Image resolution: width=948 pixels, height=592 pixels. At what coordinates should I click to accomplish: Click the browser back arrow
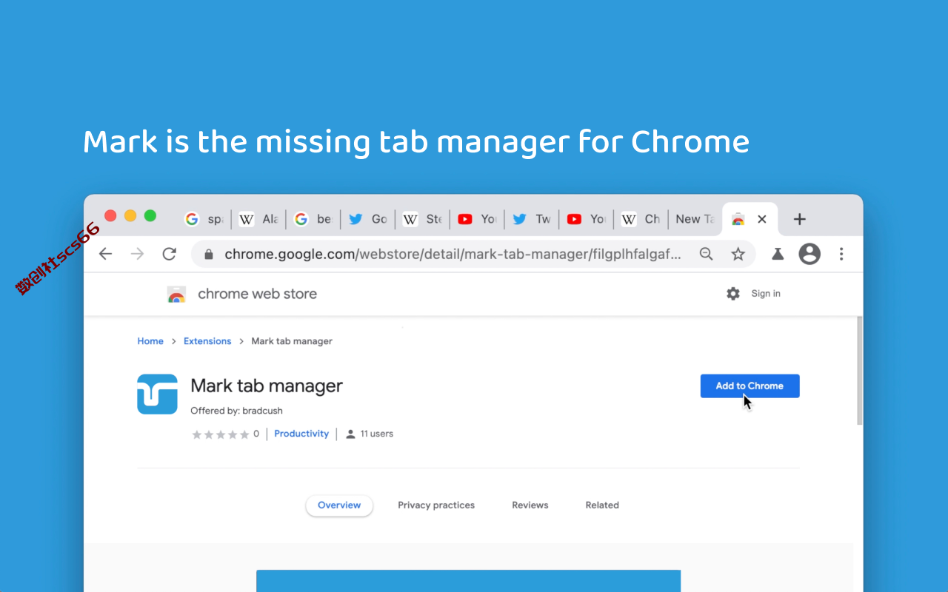pyautogui.click(x=105, y=254)
